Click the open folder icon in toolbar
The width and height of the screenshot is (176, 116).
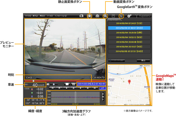coord(82,16)
